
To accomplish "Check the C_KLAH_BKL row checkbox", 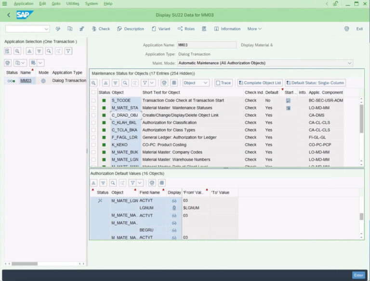I will click(93, 123).
